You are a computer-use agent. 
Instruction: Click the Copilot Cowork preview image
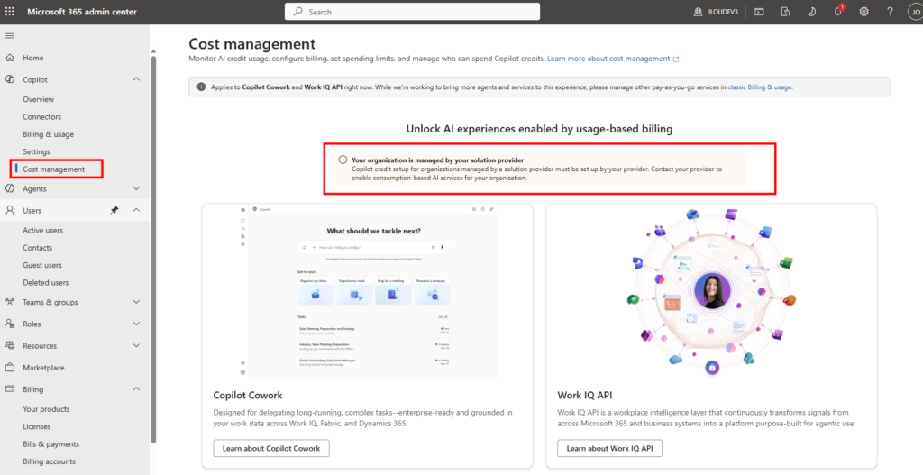coord(369,291)
